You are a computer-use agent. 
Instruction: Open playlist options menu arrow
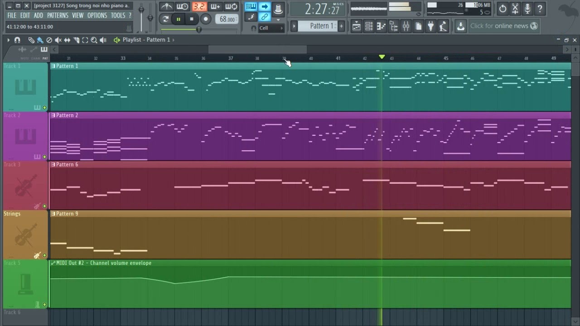click(x=8, y=40)
